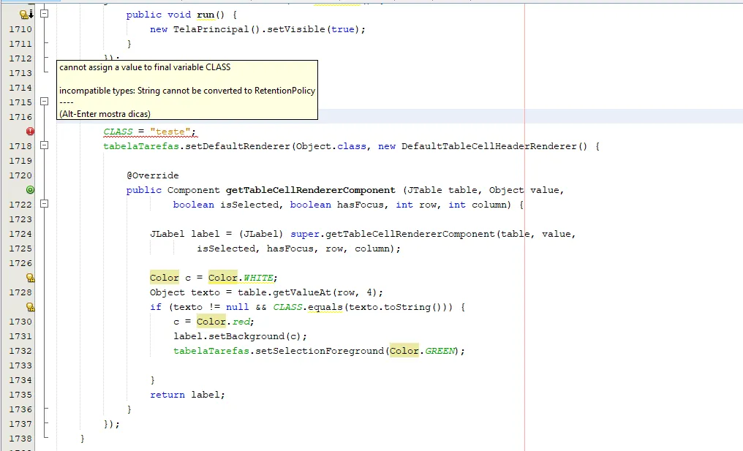Click super.getTableCellRendererComponent call on line 1724
Image resolution: width=743 pixels, height=451 pixels.
(x=393, y=234)
